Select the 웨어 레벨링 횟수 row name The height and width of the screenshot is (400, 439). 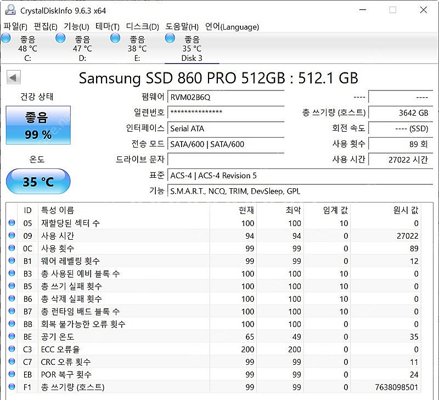70,261
